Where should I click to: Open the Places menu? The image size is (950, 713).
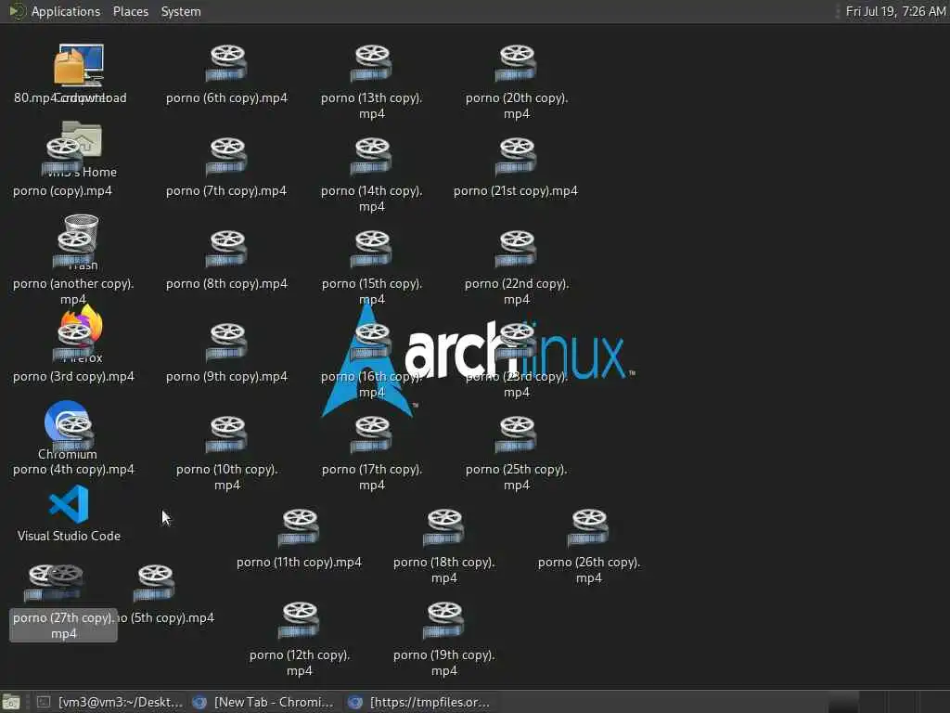coord(130,11)
